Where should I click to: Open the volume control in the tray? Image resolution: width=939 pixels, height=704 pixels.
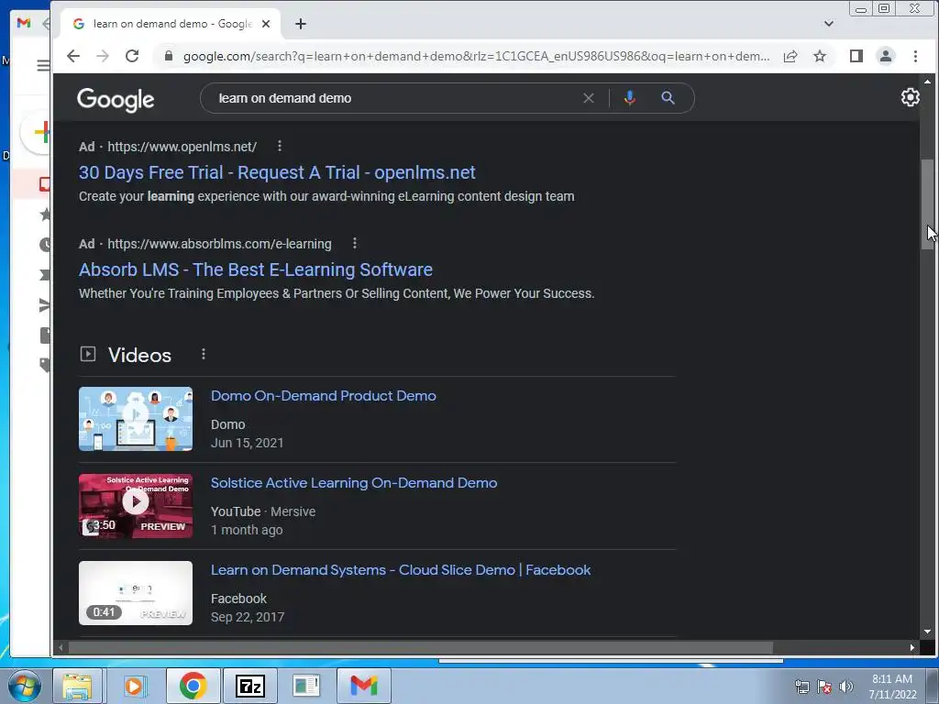pos(846,687)
